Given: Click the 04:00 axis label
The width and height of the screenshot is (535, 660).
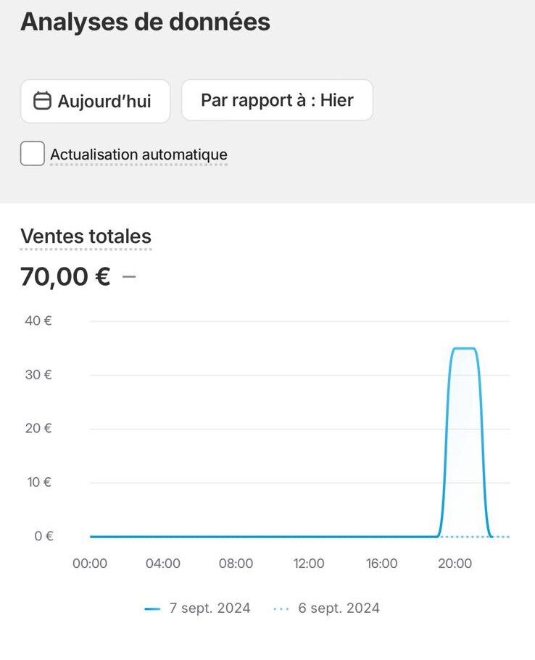Looking at the screenshot, I should click(163, 564).
